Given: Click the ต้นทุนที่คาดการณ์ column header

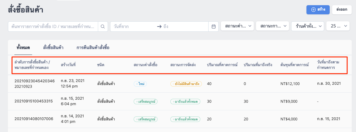Looking at the screenshot, I should (x=295, y=65).
